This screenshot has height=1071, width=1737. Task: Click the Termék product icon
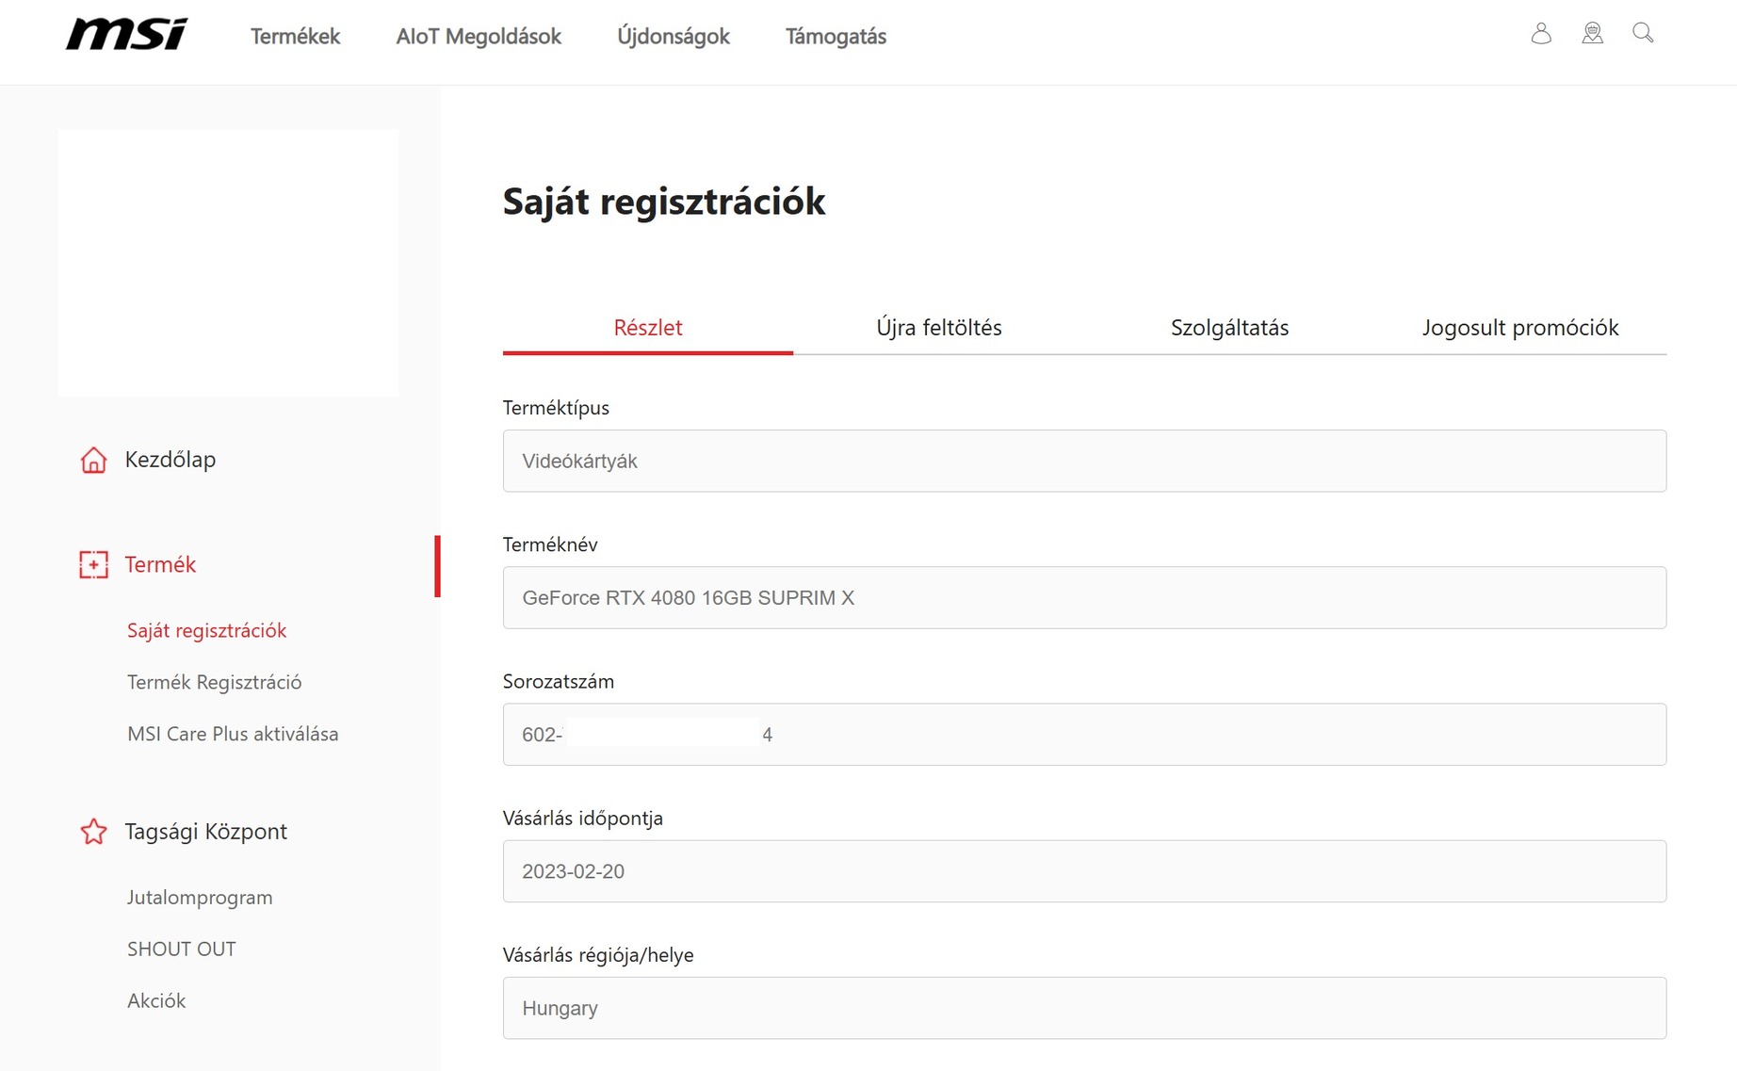93,564
